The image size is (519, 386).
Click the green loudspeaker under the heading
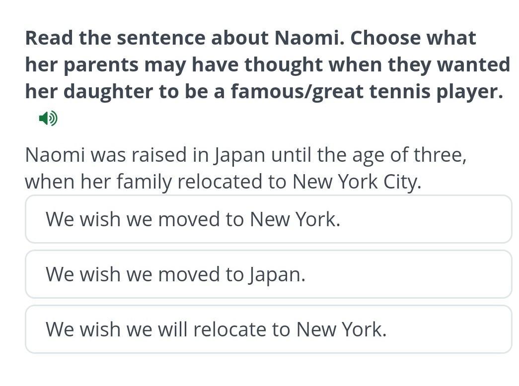tap(48, 118)
